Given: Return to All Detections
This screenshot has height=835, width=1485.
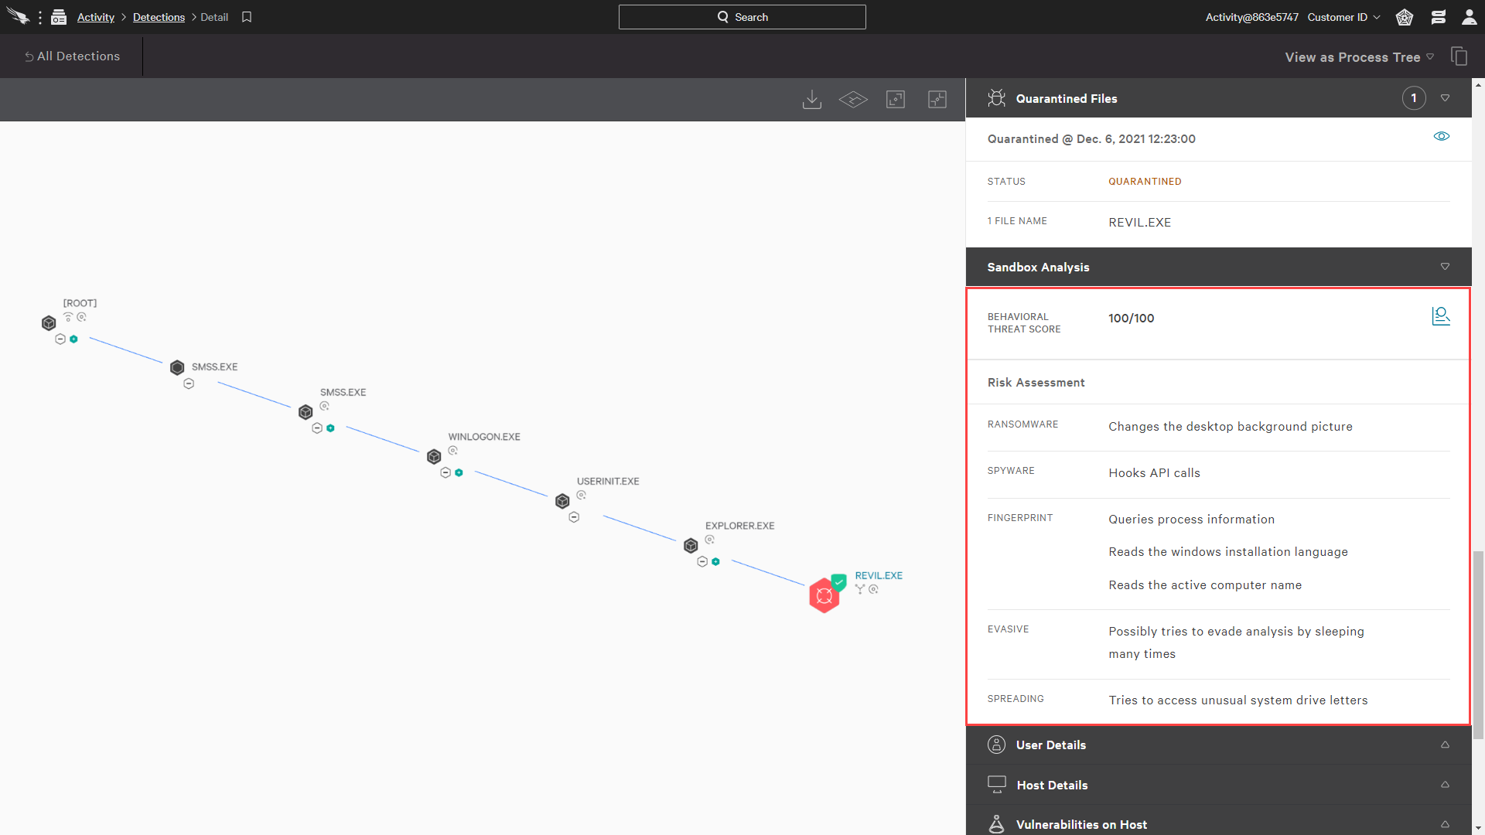Looking at the screenshot, I should [x=72, y=56].
